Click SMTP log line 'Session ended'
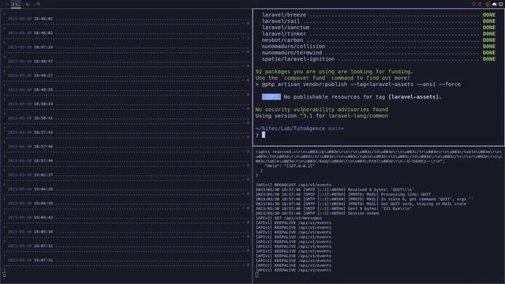 pos(317,213)
